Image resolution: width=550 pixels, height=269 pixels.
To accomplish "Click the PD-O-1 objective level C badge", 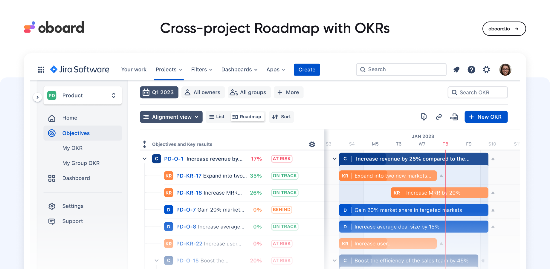I will pyautogui.click(x=157, y=159).
